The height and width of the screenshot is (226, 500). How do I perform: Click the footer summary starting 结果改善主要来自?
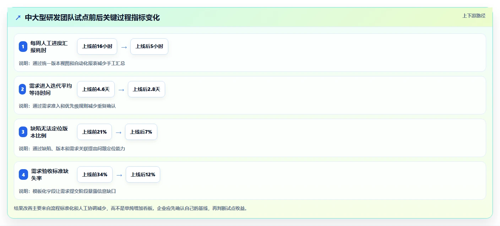[x=130, y=208]
